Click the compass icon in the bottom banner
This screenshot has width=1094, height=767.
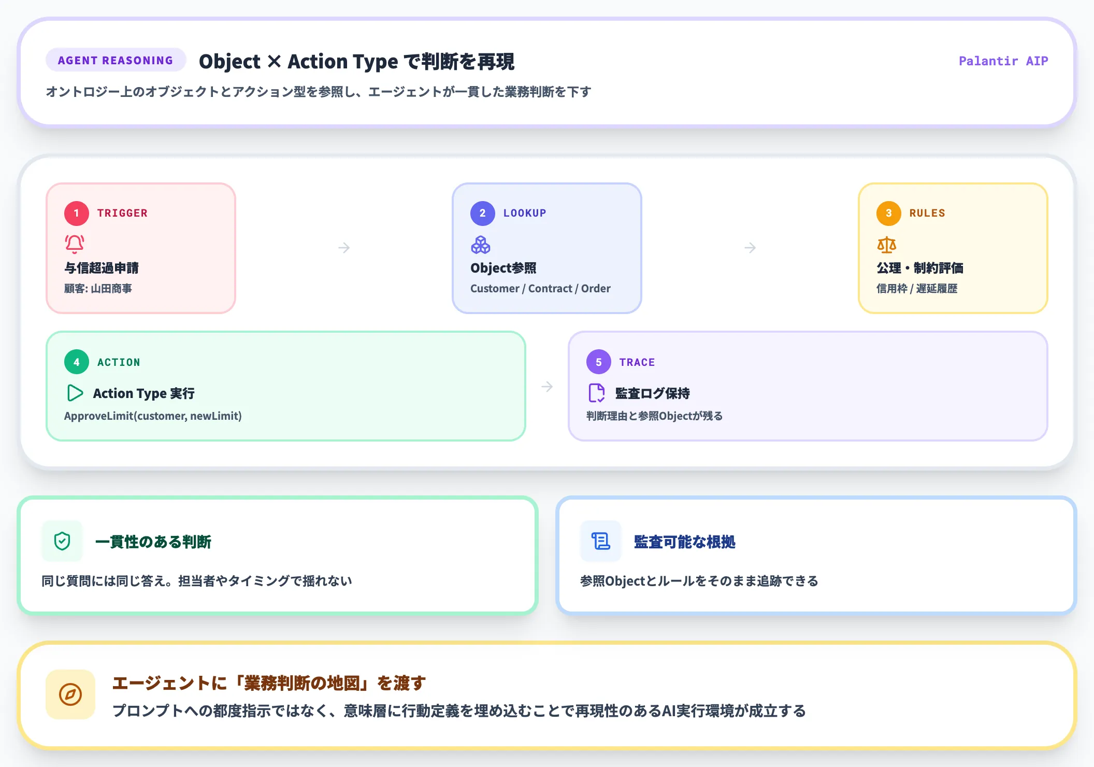pyautogui.click(x=70, y=694)
